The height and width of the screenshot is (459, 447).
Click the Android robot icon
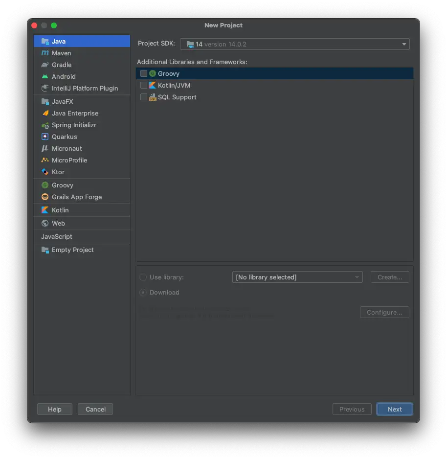[45, 76]
